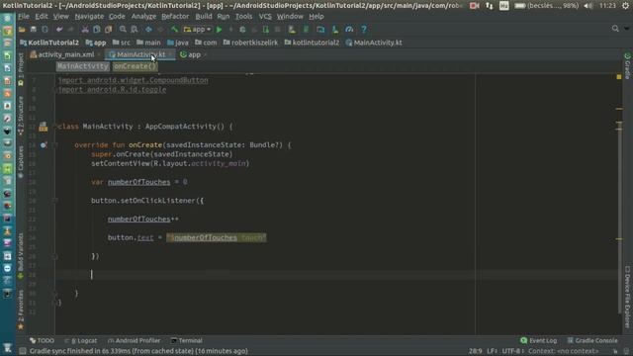Click the Paste toolbar icon
633x356 pixels.
tap(108, 30)
